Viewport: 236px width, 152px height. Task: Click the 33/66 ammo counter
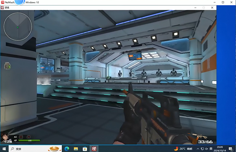205,142
